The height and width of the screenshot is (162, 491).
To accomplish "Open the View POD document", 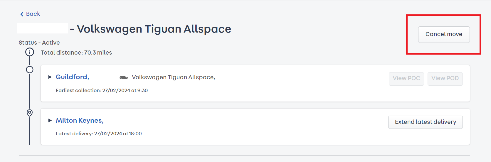I will pyautogui.click(x=445, y=79).
